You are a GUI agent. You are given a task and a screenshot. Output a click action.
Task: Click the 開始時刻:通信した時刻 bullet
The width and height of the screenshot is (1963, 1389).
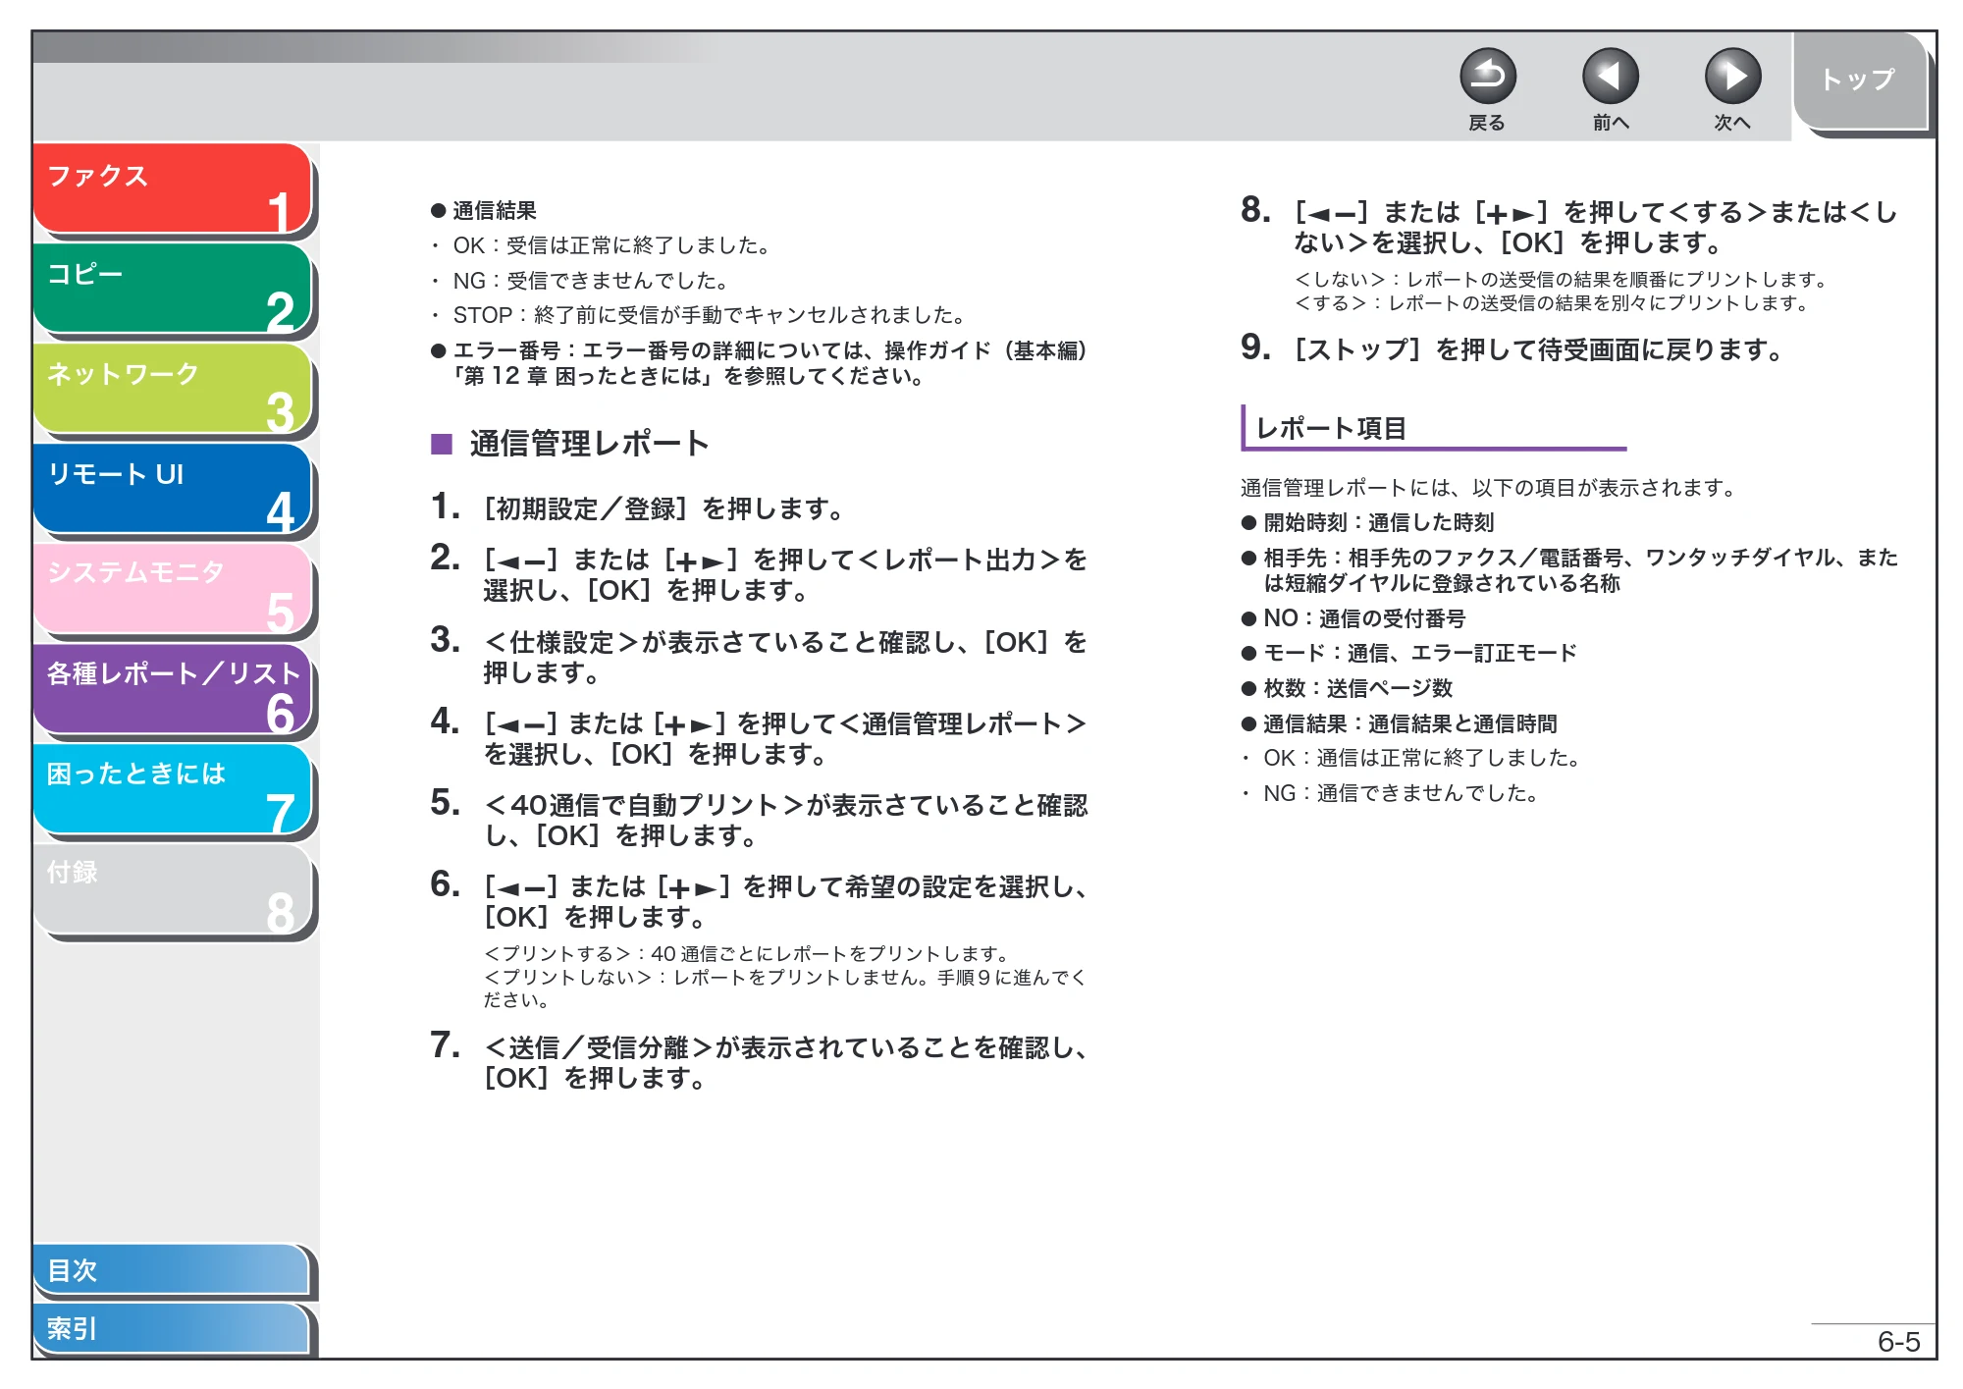coord(1367,522)
